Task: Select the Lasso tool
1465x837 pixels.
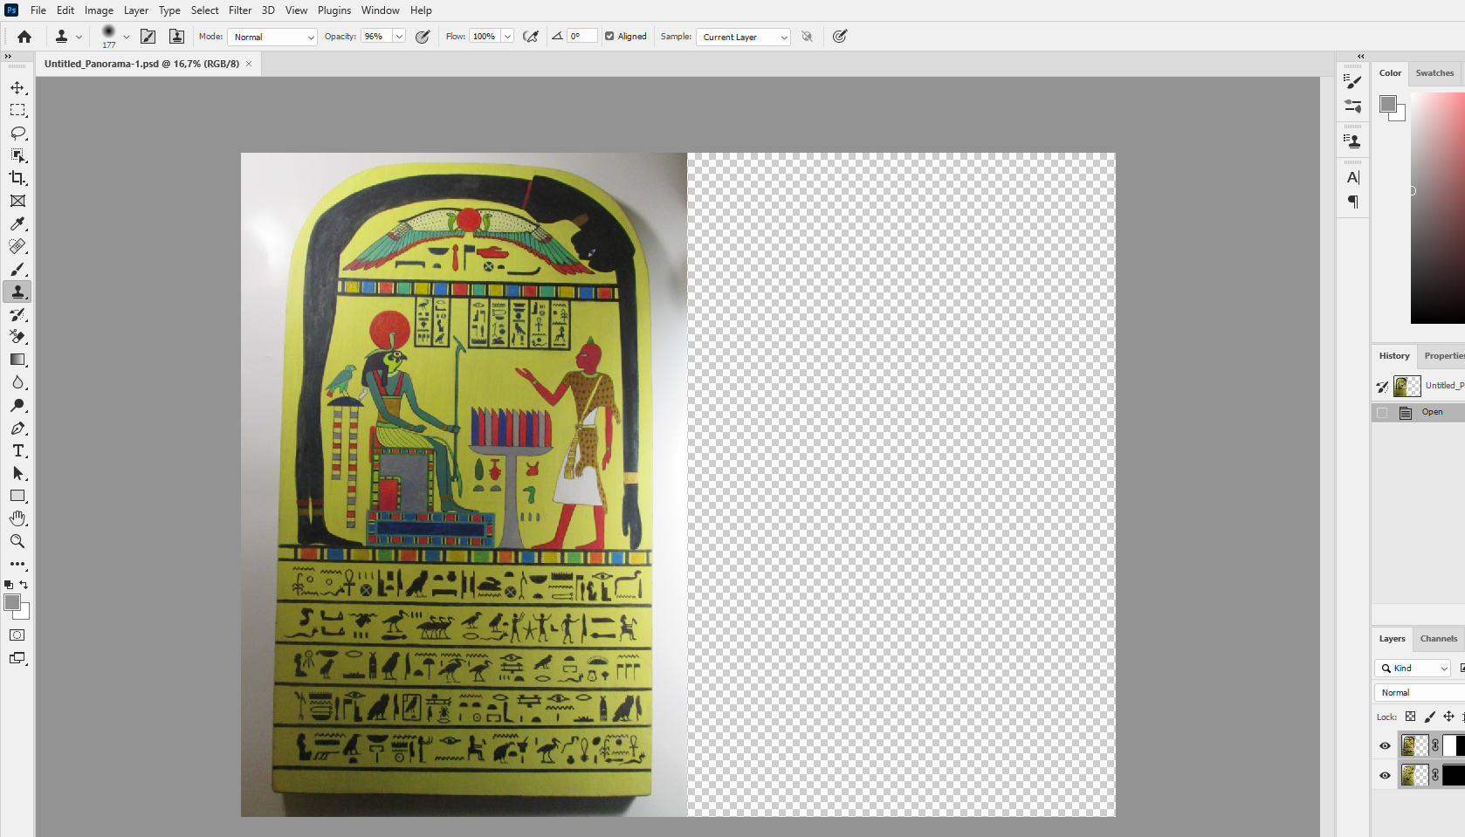Action: point(17,133)
